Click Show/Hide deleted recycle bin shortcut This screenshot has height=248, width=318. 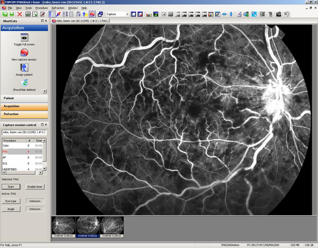coord(24,83)
